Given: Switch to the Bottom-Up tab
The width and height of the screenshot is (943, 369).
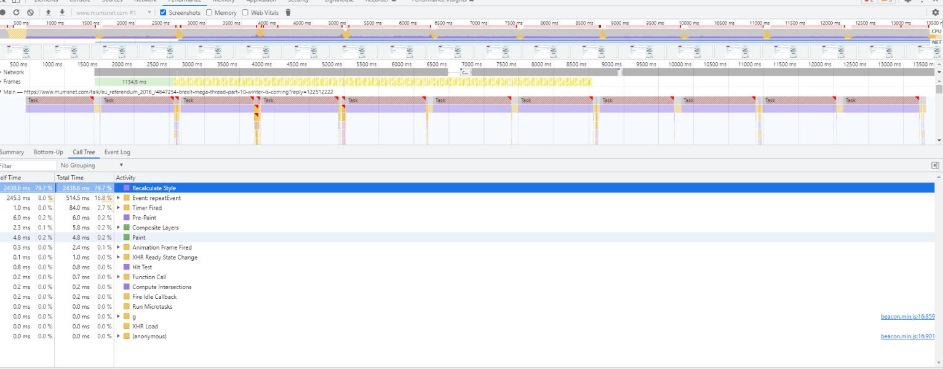Looking at the screenshot, I should (48, 152).
